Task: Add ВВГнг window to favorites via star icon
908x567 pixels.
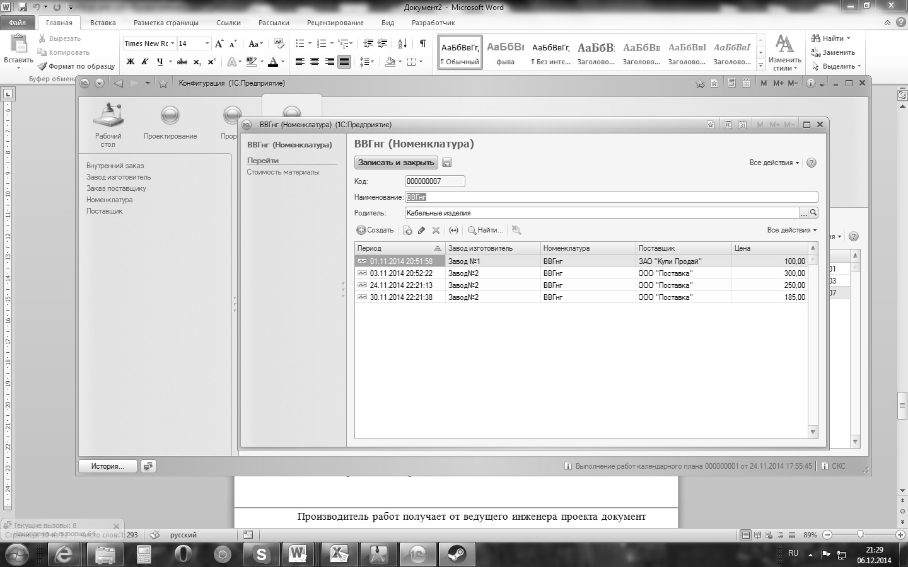Action: coord(711,125)
